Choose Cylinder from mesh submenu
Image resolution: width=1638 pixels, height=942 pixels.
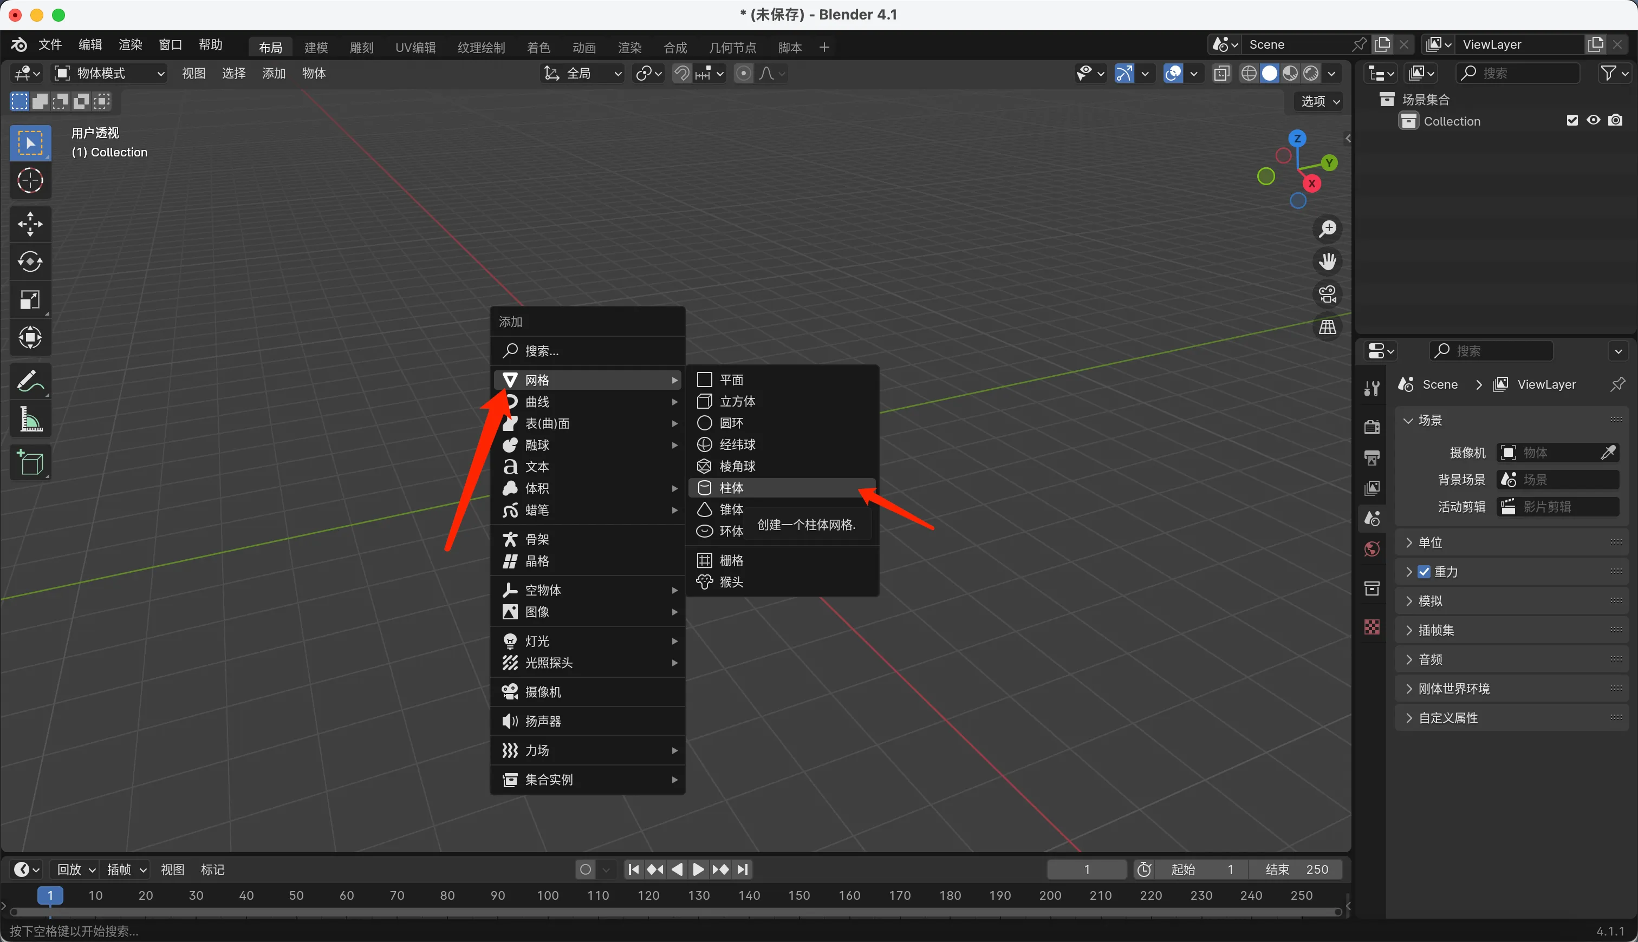[731, 488]
